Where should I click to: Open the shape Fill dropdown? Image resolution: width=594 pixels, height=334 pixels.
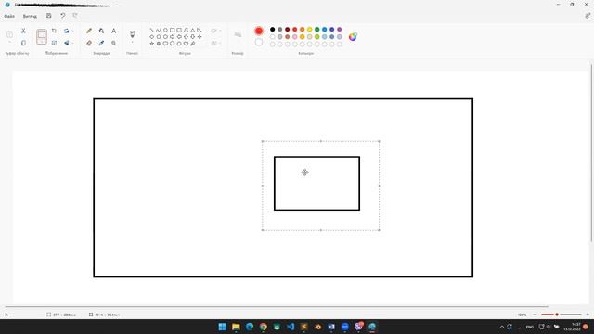pyautogui.click(x=215, y=44)
